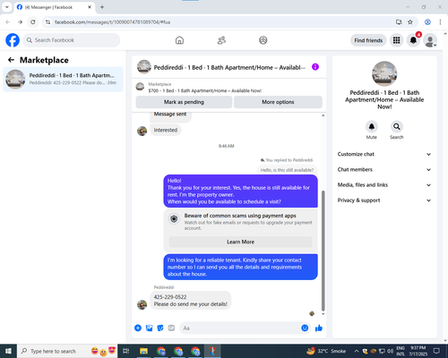This screenshot has width=448, height=358.
Task: Click the Interested message bubble
Action: pyautogui.click(x=166, y=130)
